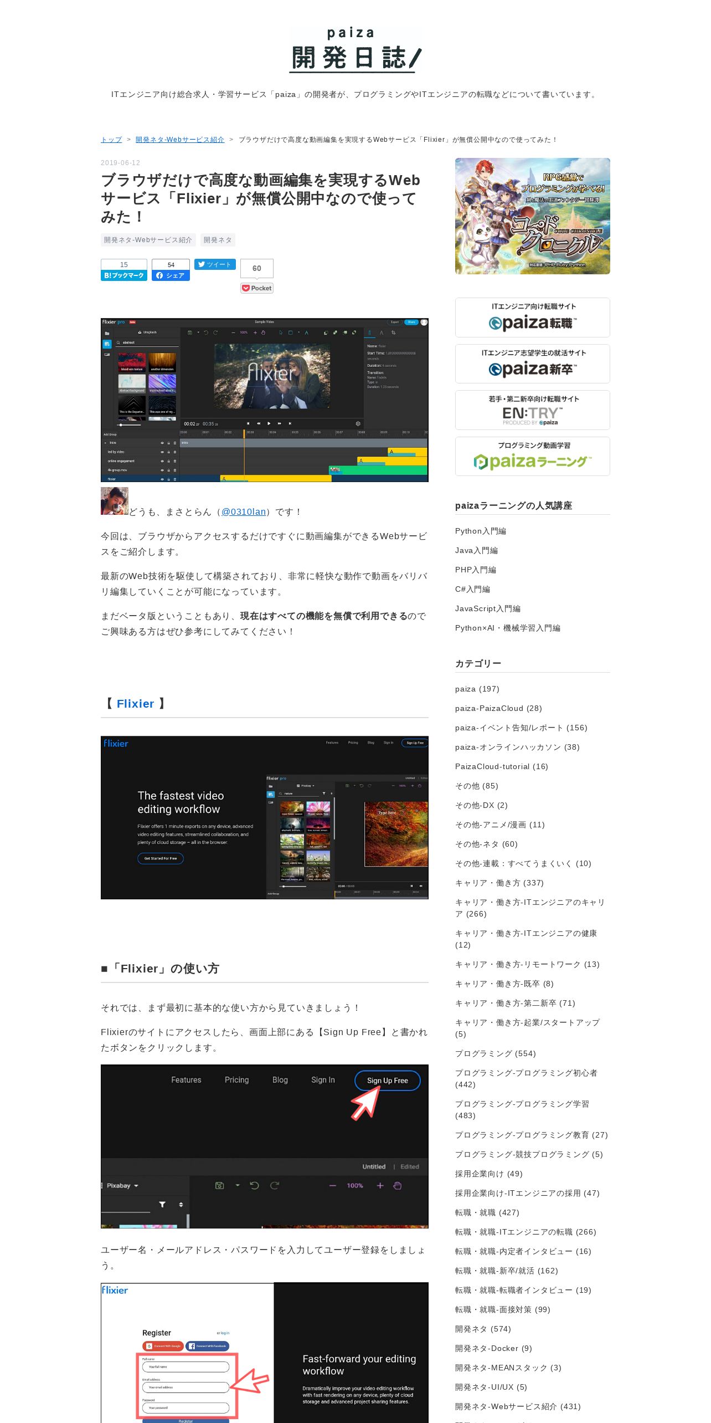The image size is (711, 1423).
Task: Open the Flixier editor hero screenshot
Action: pyautogui.click(x=265, y=400)
